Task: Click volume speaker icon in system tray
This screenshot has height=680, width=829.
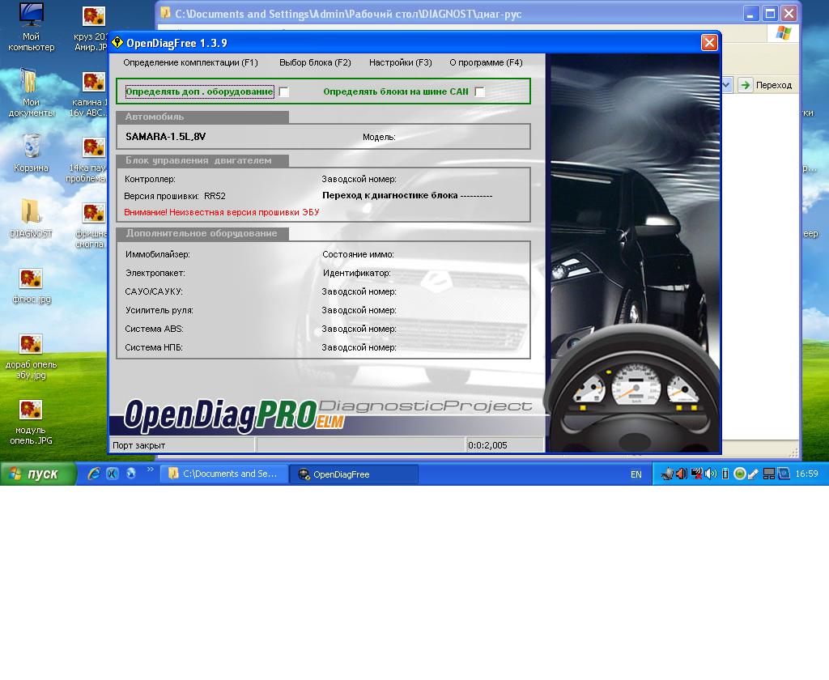Action: (x=711, y=474)
